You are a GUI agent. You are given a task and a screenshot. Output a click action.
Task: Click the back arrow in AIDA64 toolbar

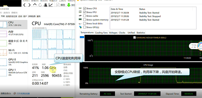[x=24, y=5]
